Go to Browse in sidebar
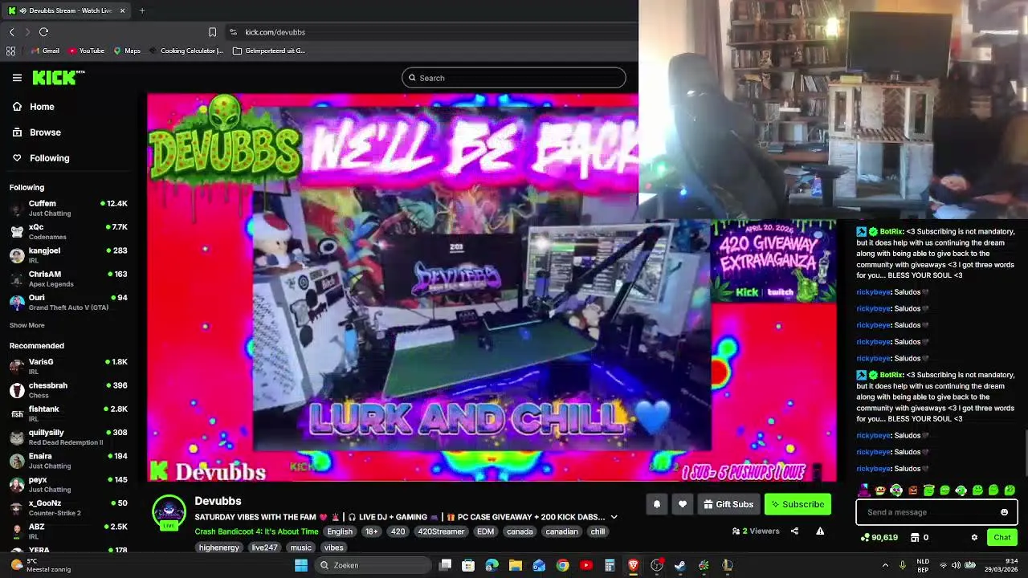This screenshot has height=578, width=1028. [45, 132]
